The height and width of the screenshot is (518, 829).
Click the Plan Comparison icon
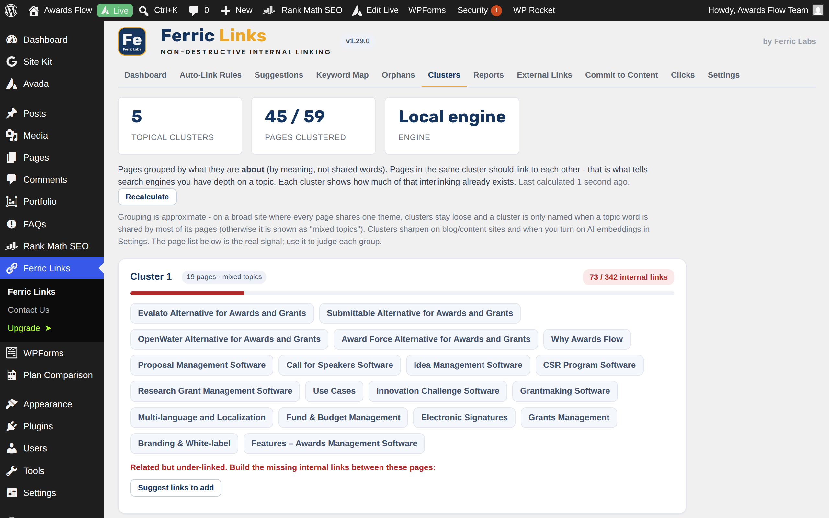pyautogui.click(x=12, y=375)
